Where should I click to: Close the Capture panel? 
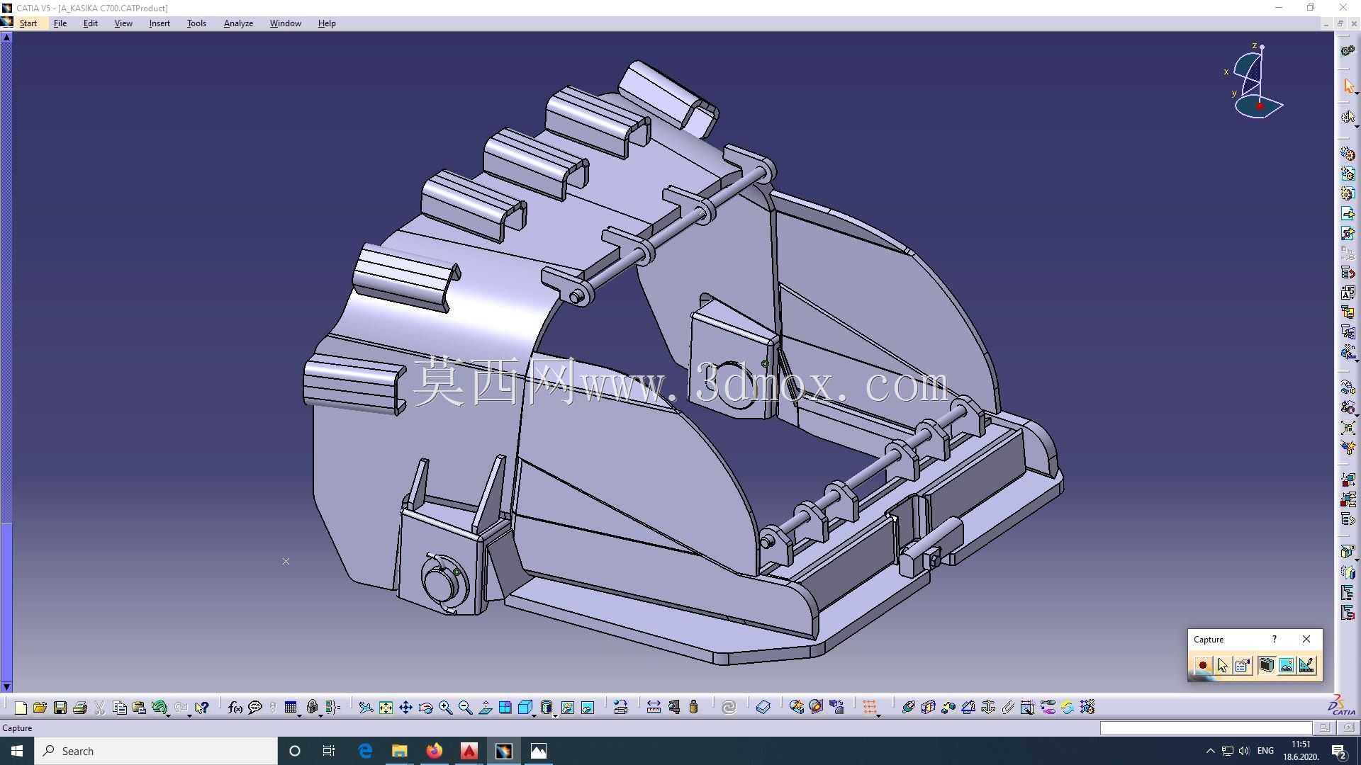[1306, 639]
